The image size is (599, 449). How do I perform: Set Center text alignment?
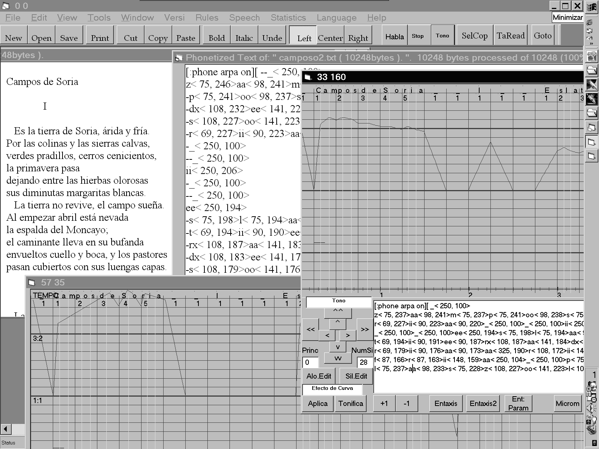(330, 36)
